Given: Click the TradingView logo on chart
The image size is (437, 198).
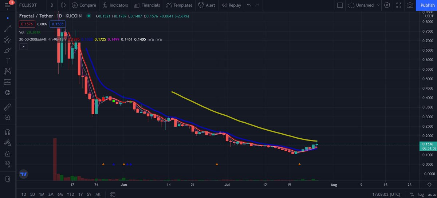Looking at the screenshot, I should 24,174.
